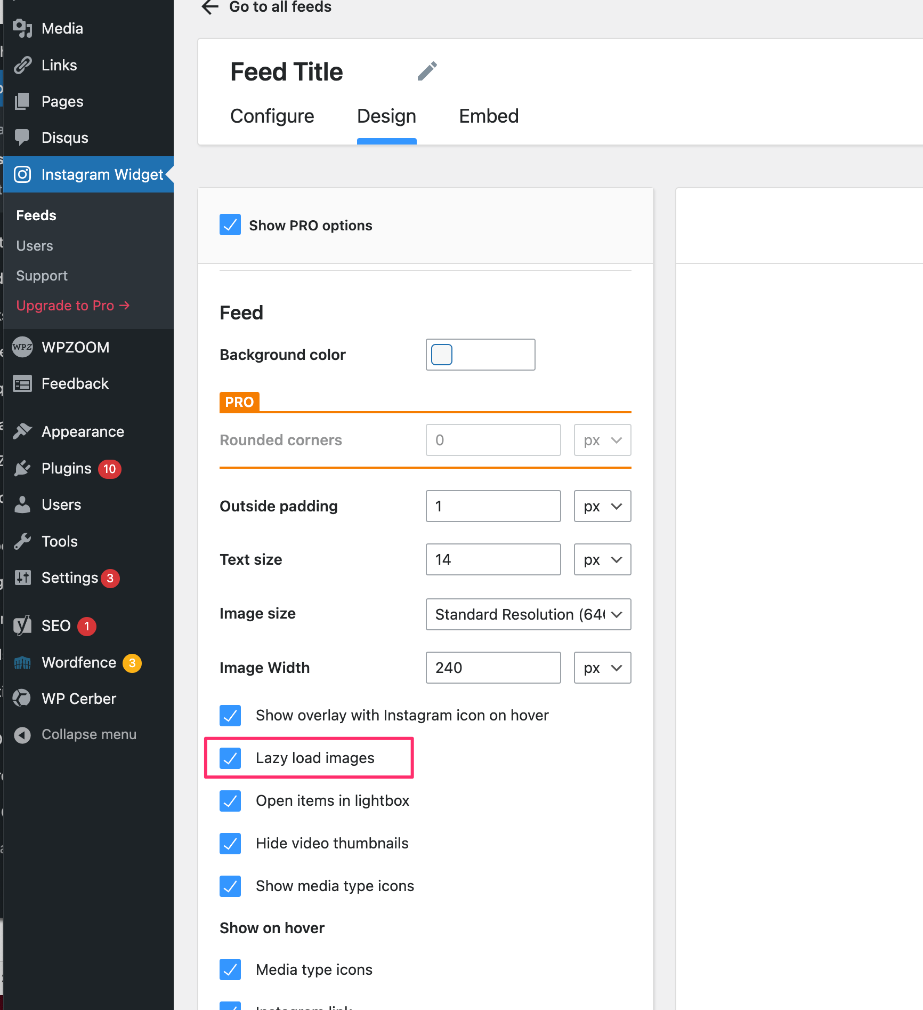The image size is (923, 1010).
Task: Click the Upgrade to Pro link
Action: (x=72, y=306)
